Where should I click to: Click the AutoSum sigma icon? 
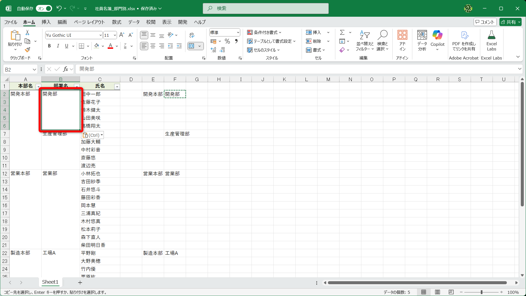point(342,33)
